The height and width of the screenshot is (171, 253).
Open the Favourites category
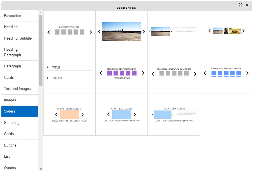pos(20,16)
